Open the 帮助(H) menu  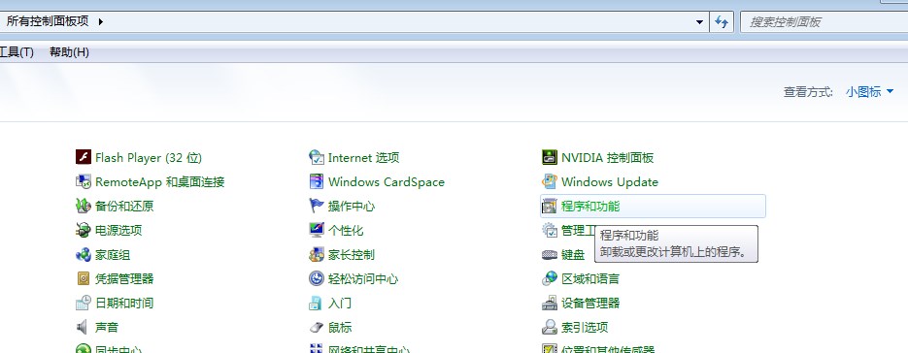[x=69, y=52]
